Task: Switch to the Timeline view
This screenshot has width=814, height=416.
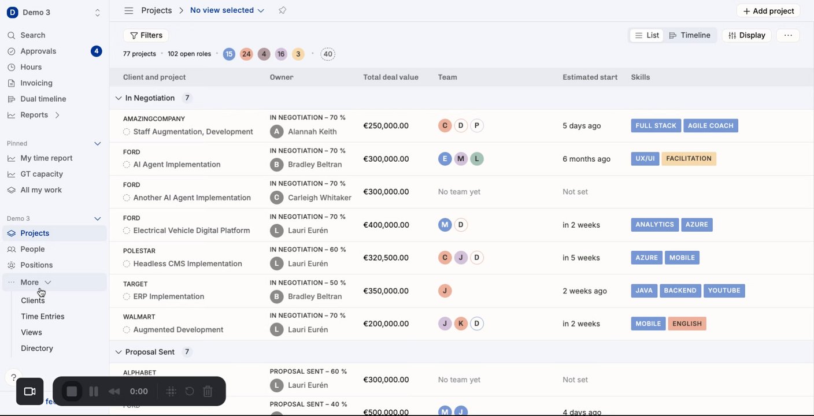Action: [690, 35]
